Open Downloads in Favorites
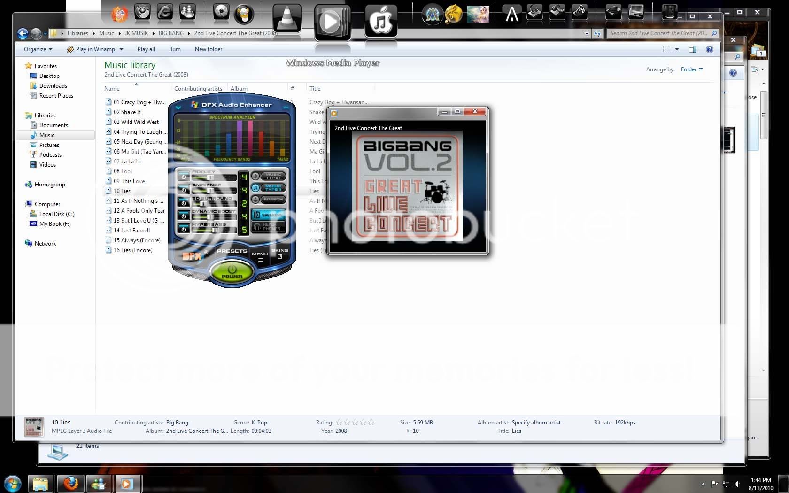789x493 pixels. (53, 86)
